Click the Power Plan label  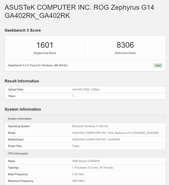coord(15,146)
